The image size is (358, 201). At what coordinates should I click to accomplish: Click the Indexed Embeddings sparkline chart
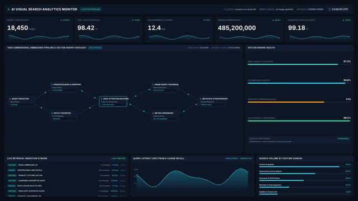click(x=249, y=37)
